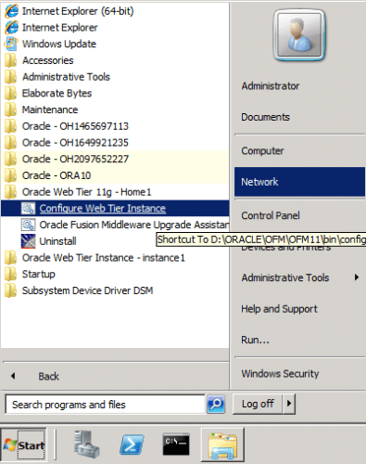Select the Oracle Fusion Middleware Upgrade Assistant text

[x=134, y=225]
